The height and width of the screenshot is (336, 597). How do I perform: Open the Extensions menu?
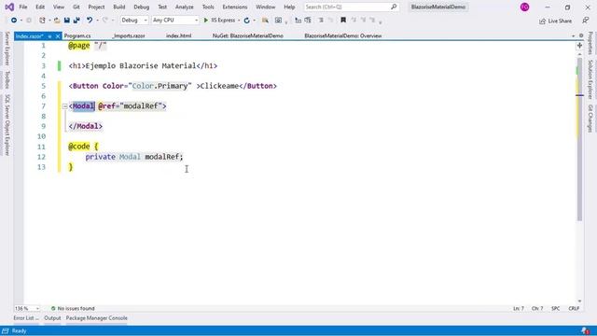coord(235,7)
